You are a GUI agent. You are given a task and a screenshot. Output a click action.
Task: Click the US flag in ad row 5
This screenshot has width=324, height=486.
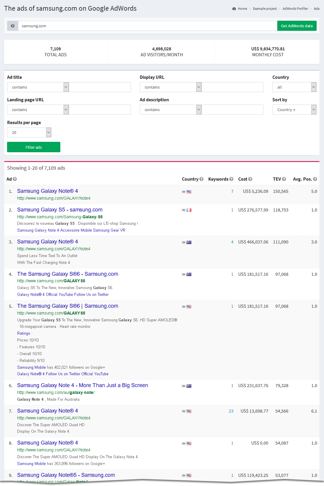pos(189,307)
